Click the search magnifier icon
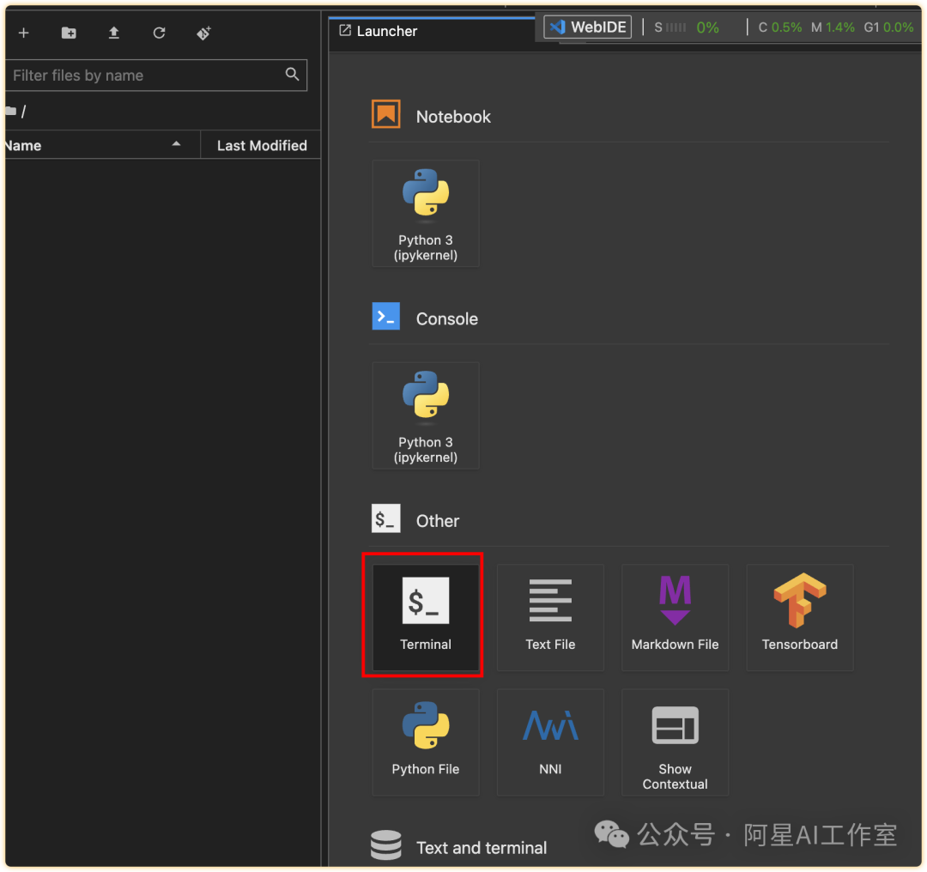927x872 pixels. 292,75
